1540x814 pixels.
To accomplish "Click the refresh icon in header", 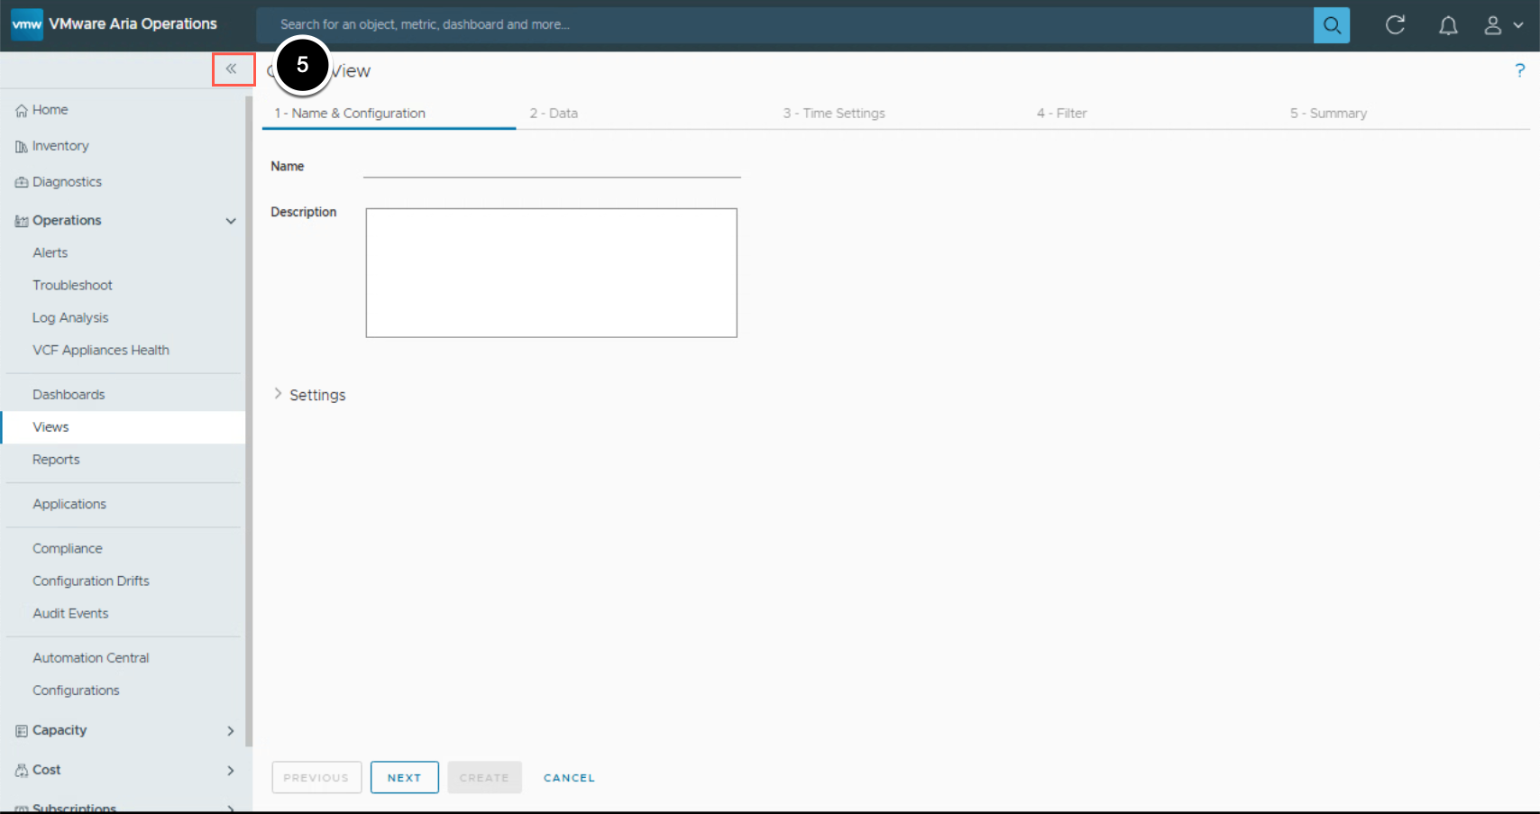I will pos(1395,25).
